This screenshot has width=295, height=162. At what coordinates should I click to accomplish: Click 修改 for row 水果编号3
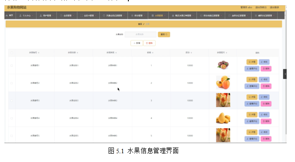[264, 97]
